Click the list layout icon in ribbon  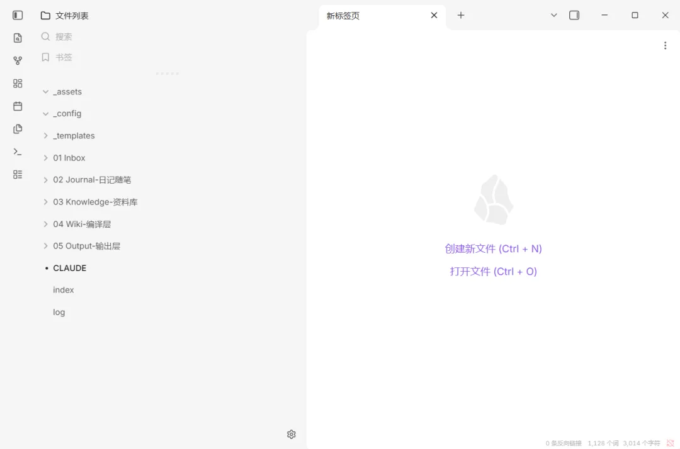tap(18, 174)
